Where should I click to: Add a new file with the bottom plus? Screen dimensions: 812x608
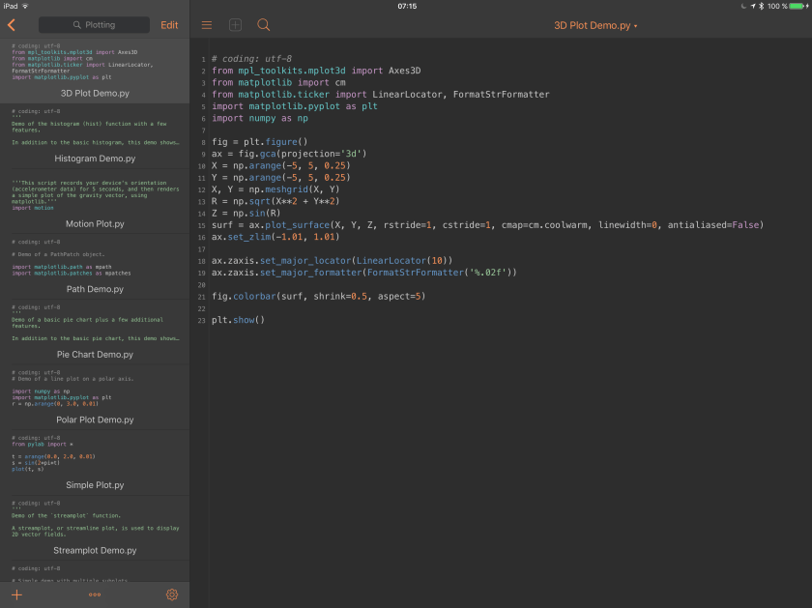(x=16, y=594)
